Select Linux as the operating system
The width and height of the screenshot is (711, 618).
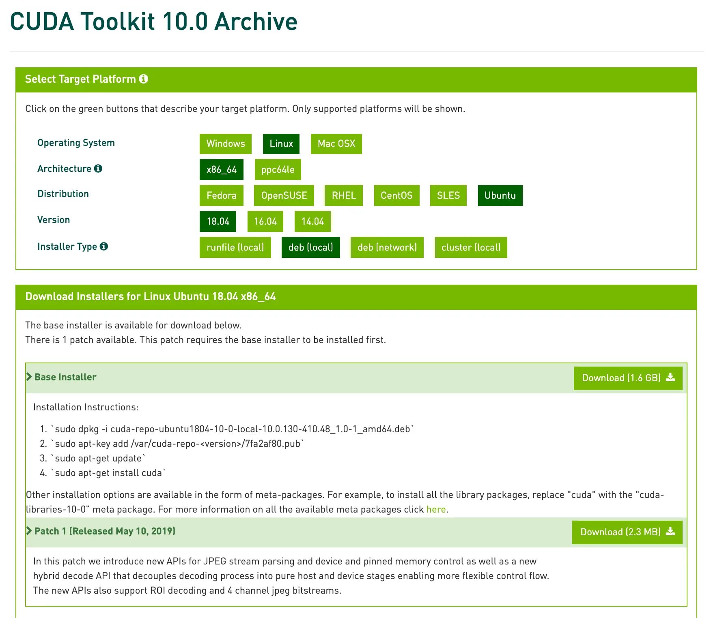coord(281,144)
